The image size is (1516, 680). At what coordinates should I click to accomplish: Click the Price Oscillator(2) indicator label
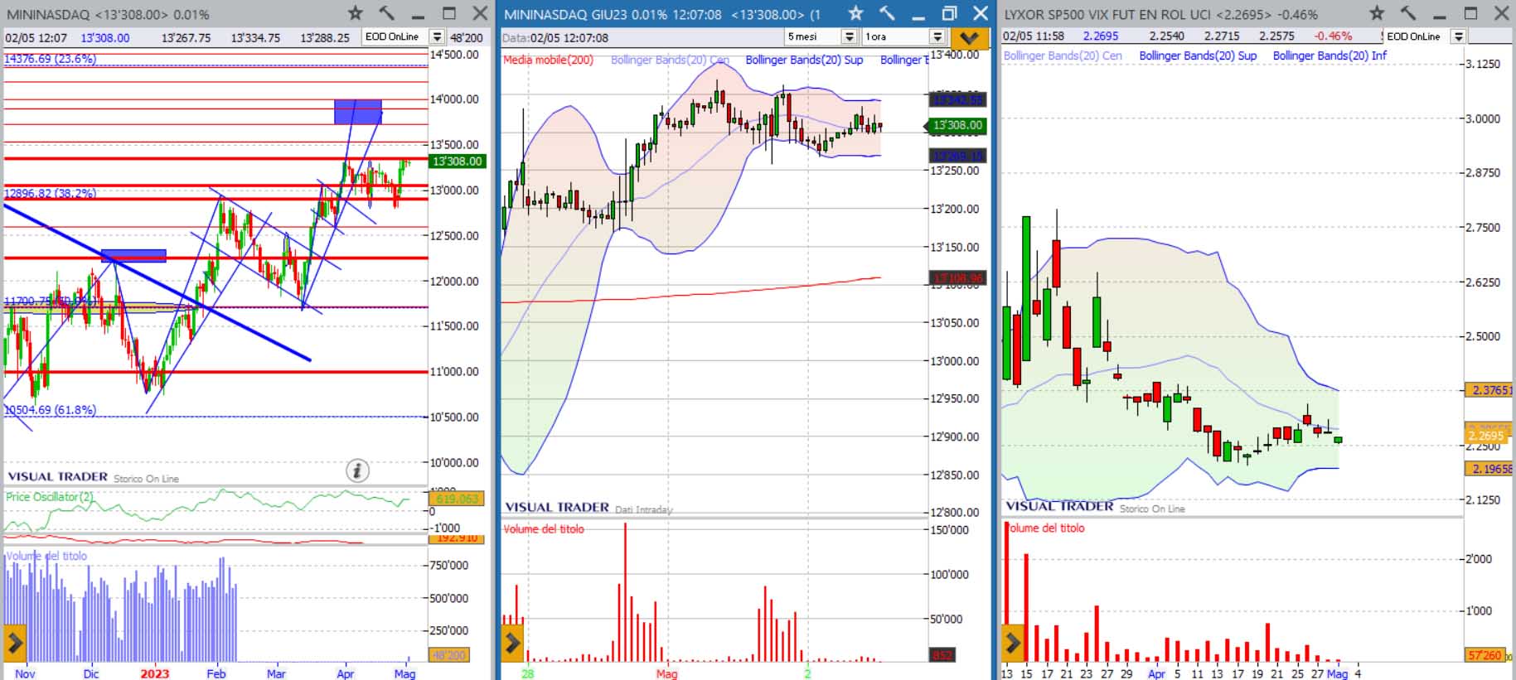(50, 497)
